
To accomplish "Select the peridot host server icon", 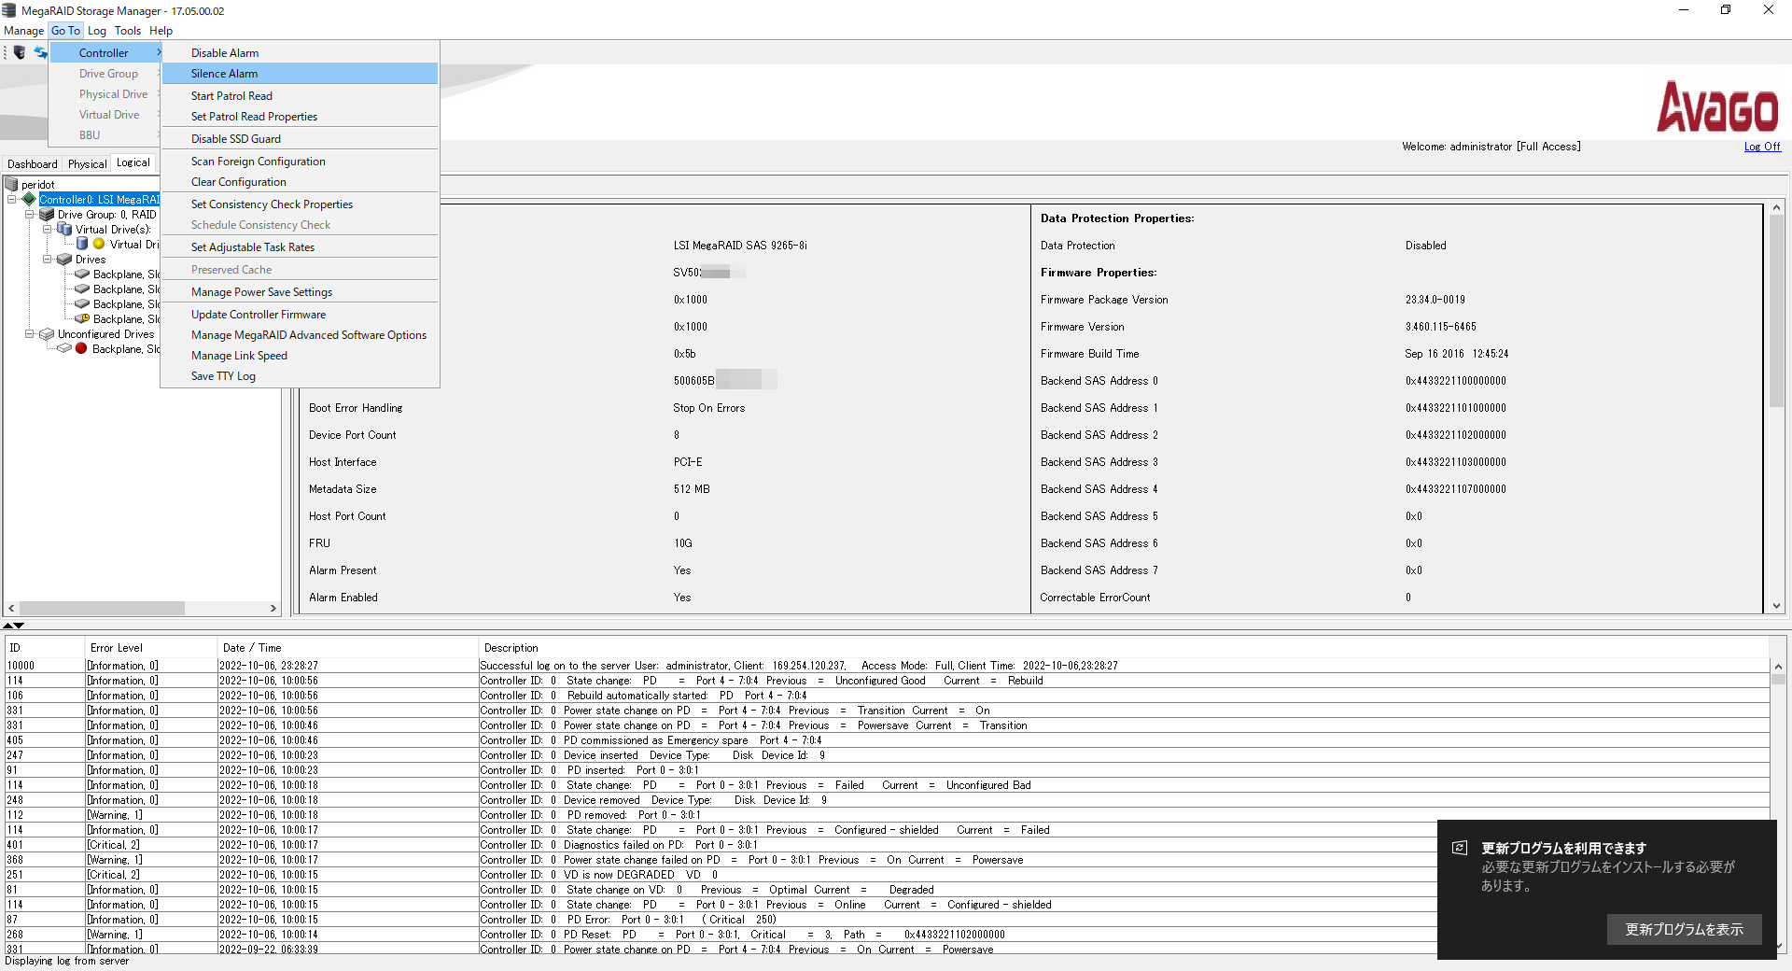I will point(12,185).
